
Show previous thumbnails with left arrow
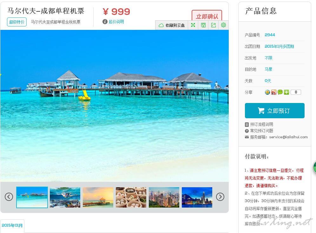pos(9,197)
